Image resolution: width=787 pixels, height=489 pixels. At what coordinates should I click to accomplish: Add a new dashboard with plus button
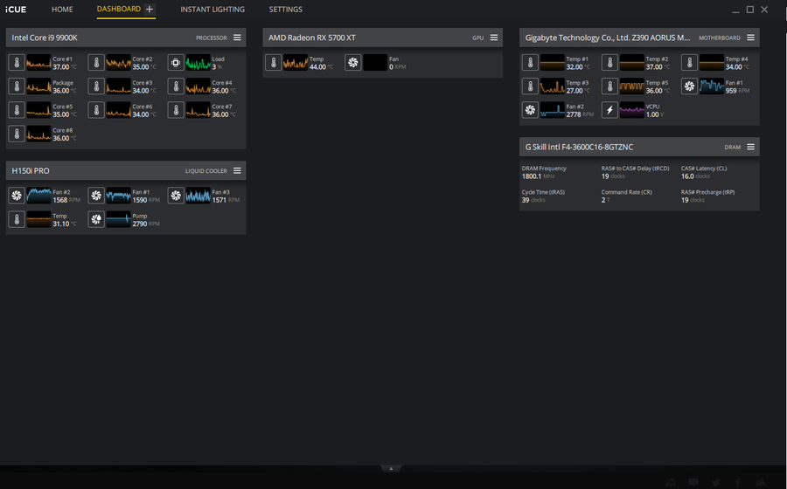coord(149,9)
